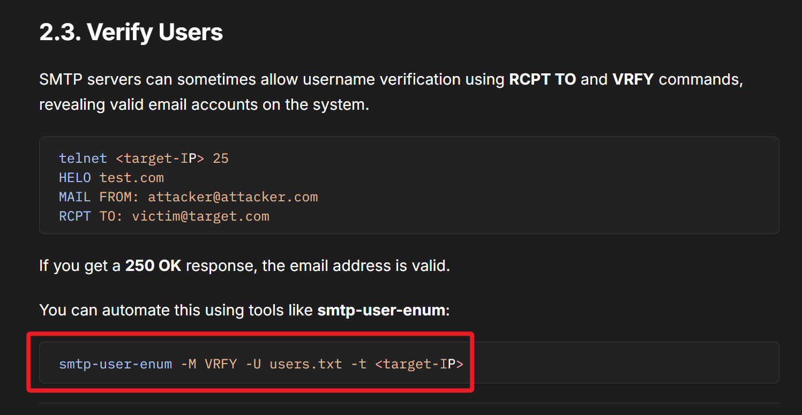
Task: Click the "-M" flag in the command
Action: click(189, 364)
